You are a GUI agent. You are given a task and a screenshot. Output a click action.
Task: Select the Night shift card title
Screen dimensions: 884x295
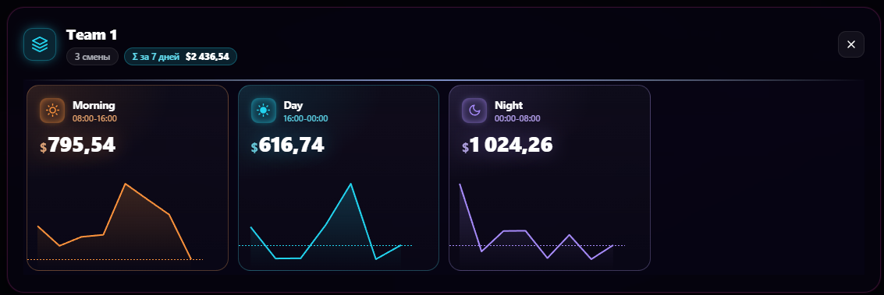[x=509, y=105]
